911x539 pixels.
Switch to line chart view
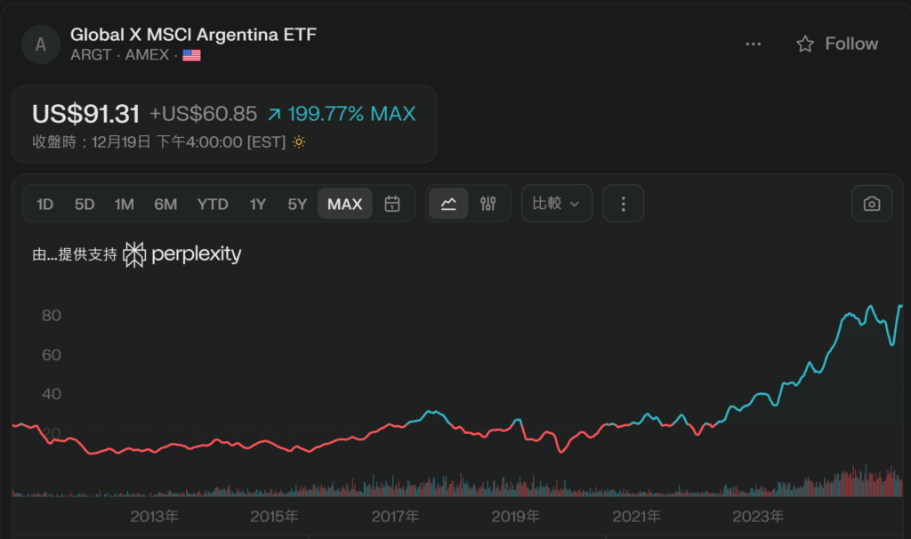pyautogui.click(x=448, y=204)
